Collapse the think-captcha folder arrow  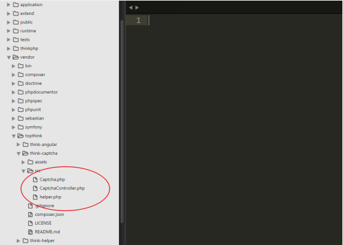click(x=19, y=153)
